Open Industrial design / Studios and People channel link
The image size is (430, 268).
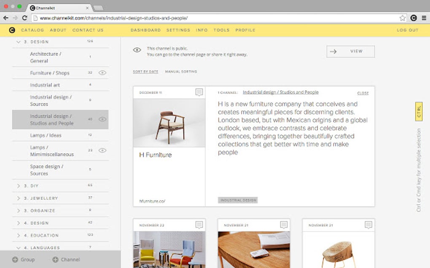(280, 92)
